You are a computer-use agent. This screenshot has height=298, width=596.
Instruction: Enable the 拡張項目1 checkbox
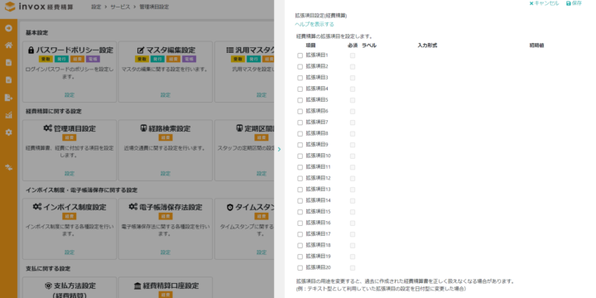coord(300,55)
